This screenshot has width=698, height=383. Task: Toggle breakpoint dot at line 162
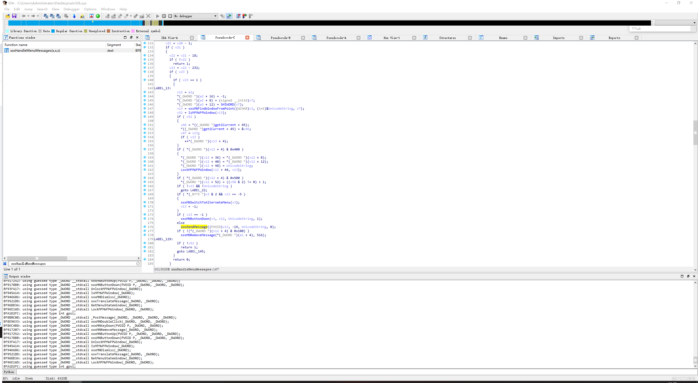tap(145, 169)
